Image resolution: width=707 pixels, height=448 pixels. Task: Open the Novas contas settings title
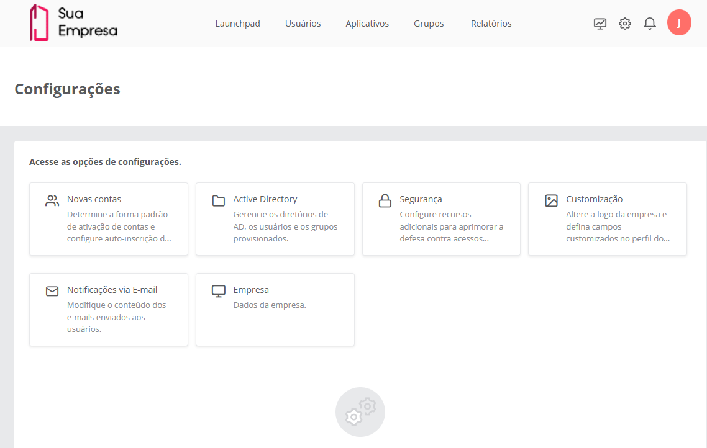(x=94, y=199)
